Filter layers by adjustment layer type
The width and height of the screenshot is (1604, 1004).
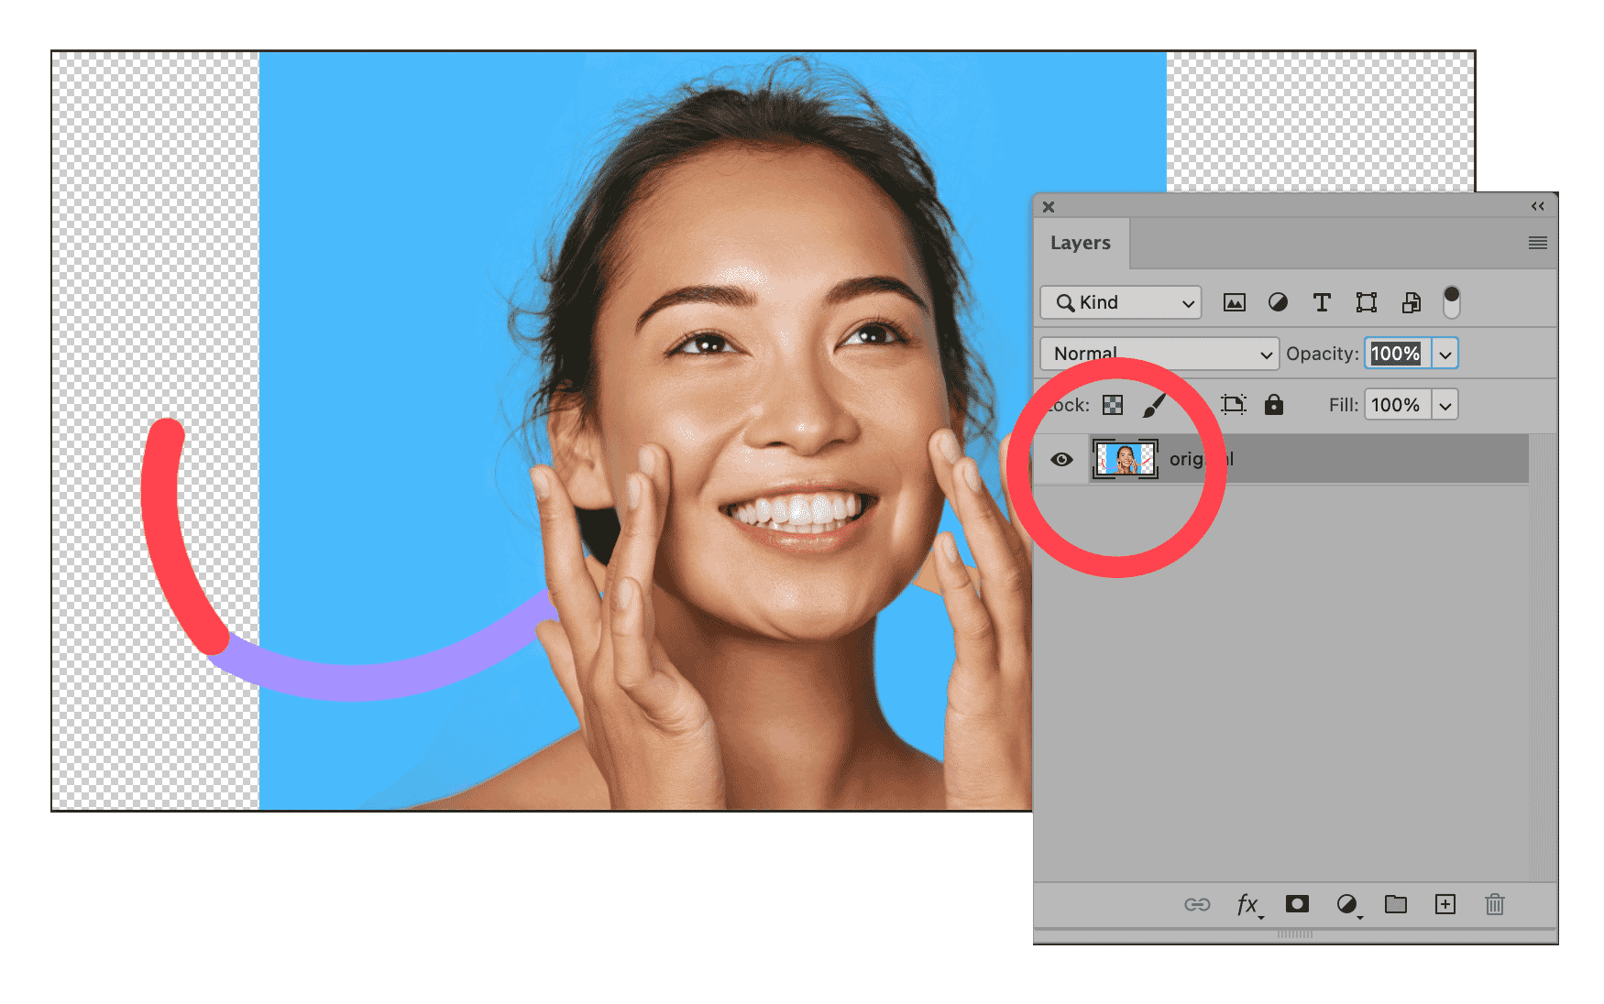coord(1278,302)
